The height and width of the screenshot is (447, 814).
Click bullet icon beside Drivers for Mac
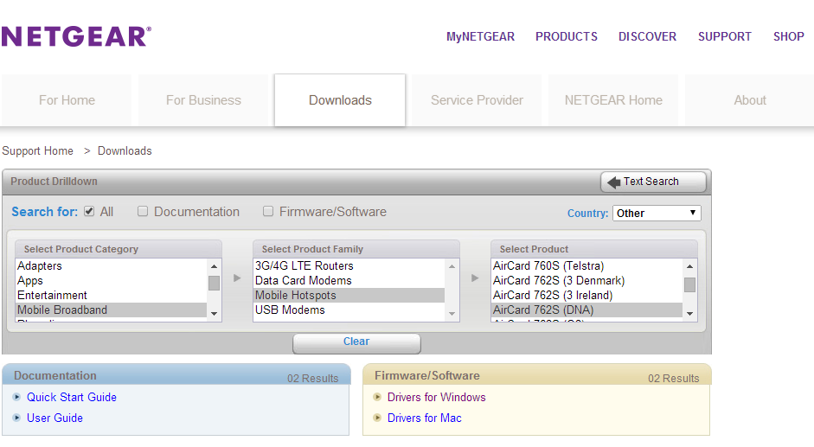click(x=378, y=418)
